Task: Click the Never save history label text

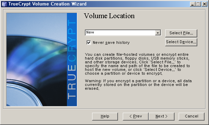Action: (x=111, y=43)
